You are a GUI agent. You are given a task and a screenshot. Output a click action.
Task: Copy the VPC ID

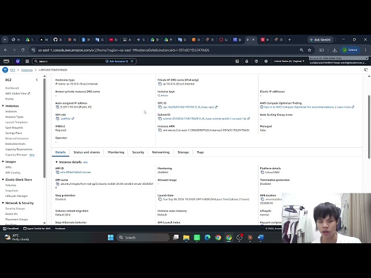pyautogui.click(x=160, y=107)
